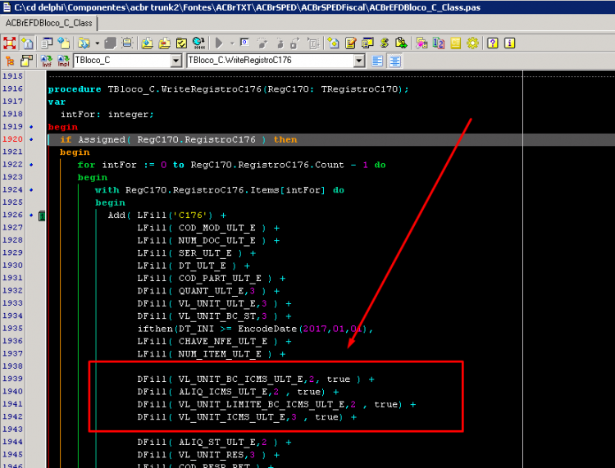Click 'VL_UNIT_LIMITE_BC_ICMS_ULT_E' identifier
This screenshot has width=615, height=468.
click(x=262, y=405)
